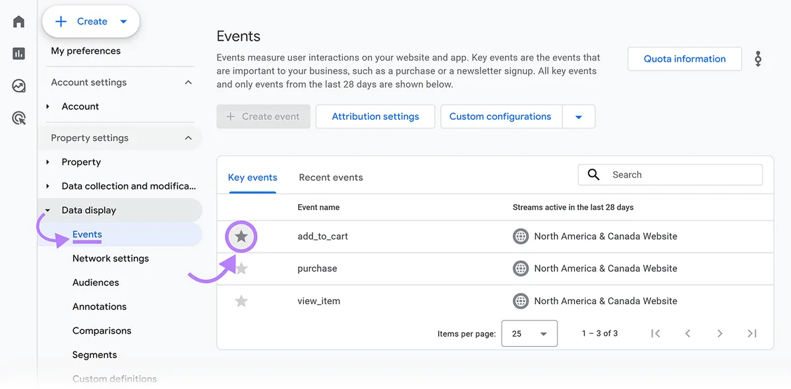Open Attribution settings
791x389 pixels.
pos(375,117)
